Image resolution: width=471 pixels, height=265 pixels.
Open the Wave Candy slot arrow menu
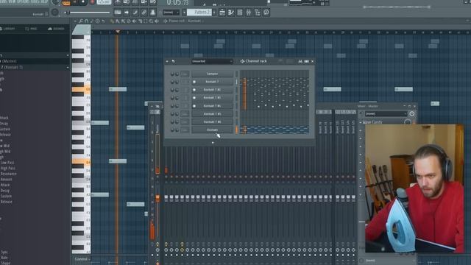[x=361, y=122]
